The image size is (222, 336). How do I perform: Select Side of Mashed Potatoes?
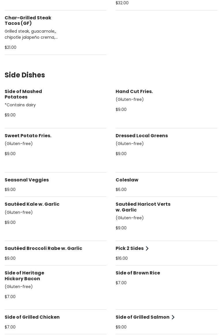pos(23,94)
